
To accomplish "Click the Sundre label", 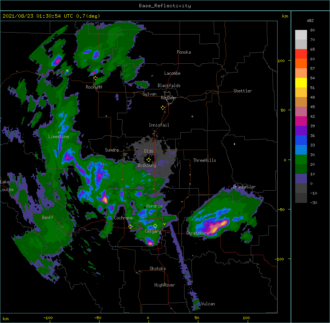I will 112,150.
